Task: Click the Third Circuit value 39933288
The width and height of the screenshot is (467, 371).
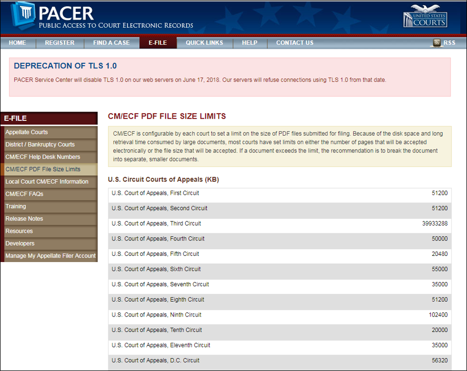Action: [x=435, y=224]
